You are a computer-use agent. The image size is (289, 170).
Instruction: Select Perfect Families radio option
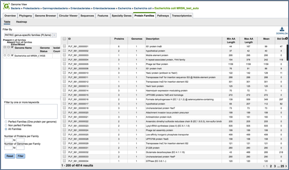[6, 122]
